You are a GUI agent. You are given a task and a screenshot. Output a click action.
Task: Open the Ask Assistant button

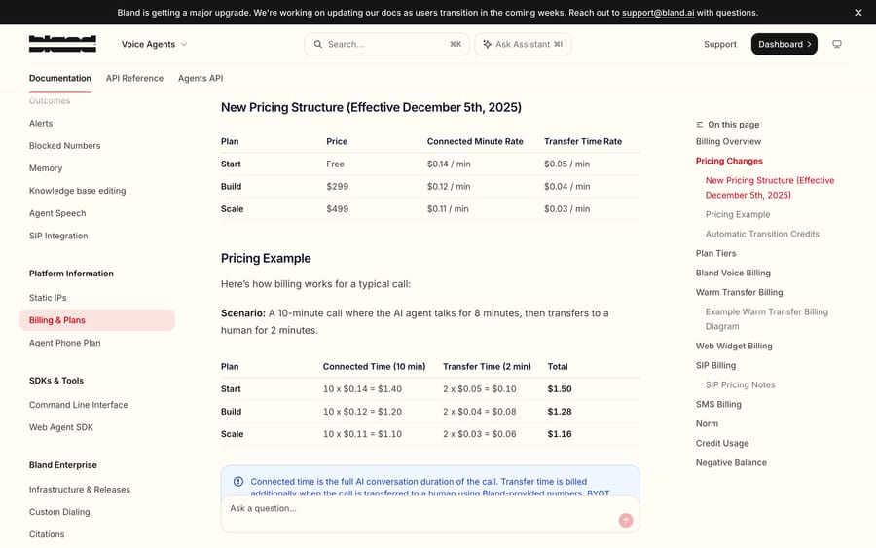pos(523,44)
